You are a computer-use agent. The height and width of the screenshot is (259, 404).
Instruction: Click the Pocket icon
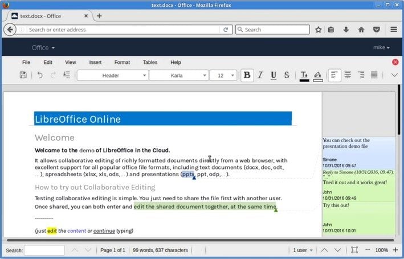point(377,30)
